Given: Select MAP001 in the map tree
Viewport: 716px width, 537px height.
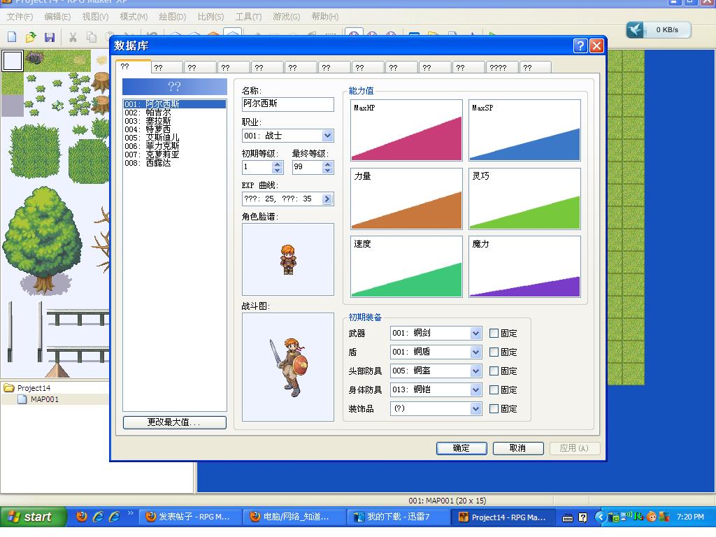Looking at the screenshot, I should [44, 399].
